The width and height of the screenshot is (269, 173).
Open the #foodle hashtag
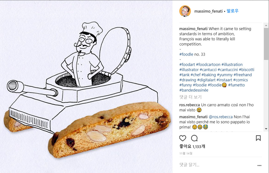coord(186,54)
